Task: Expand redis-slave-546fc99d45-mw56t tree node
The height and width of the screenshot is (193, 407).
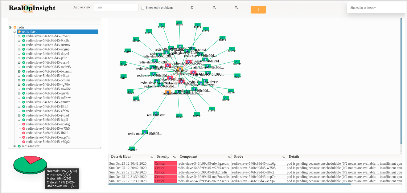Action: click(x=19, y=89)
